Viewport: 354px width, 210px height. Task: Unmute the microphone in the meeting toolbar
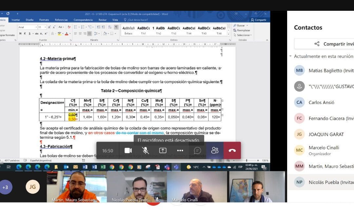146,150
